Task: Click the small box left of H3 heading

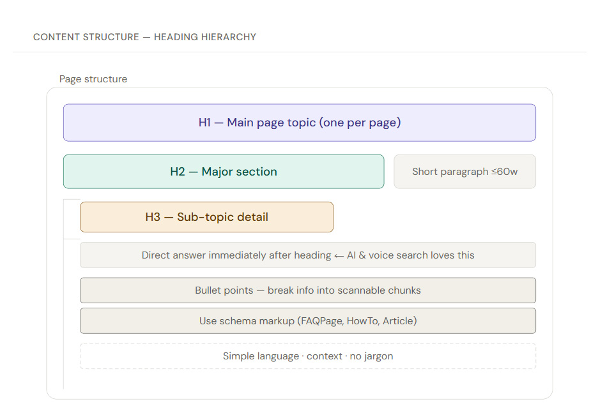Action: coord(70,219)
